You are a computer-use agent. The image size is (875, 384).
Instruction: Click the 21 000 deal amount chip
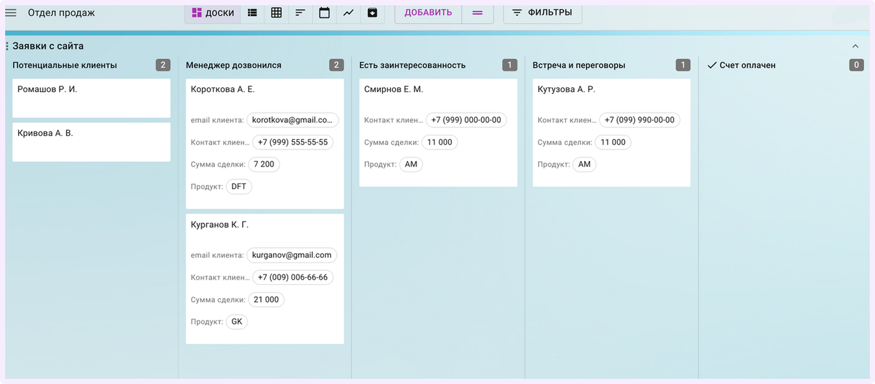266,300
